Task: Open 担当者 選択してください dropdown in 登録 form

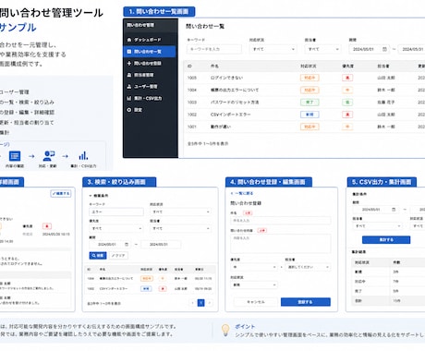Action: coord(308,267)
